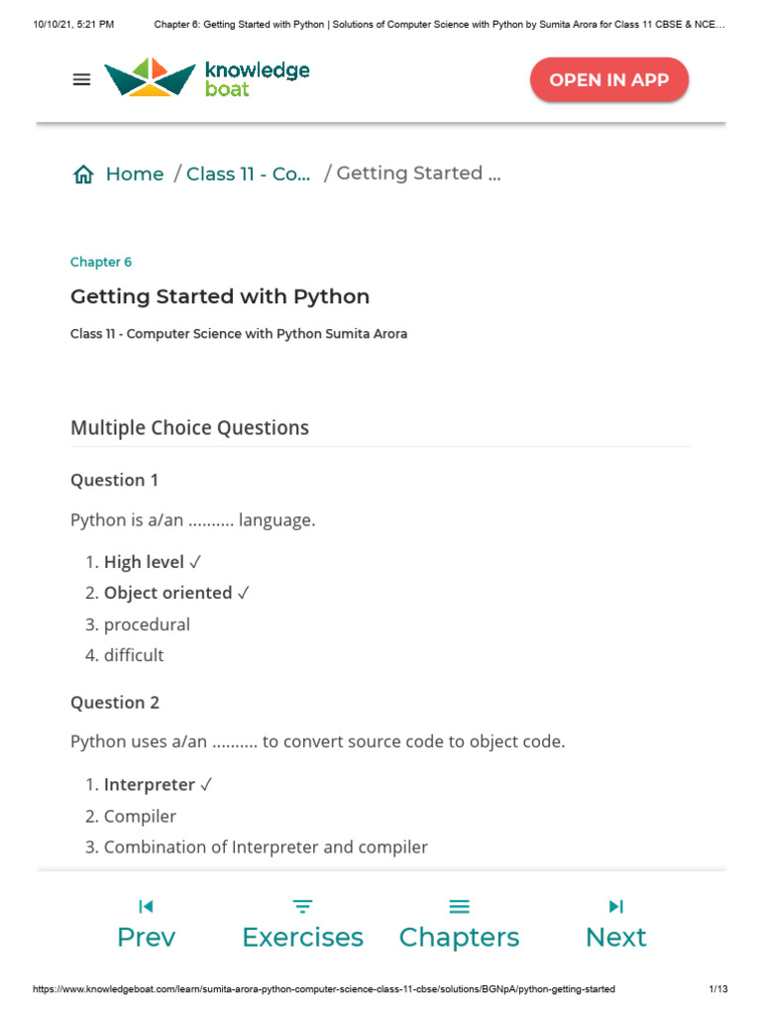The height and width of the screenshot is (1015, 761).
Task: Go to the Prev chapter label
Action: point(146,938)
